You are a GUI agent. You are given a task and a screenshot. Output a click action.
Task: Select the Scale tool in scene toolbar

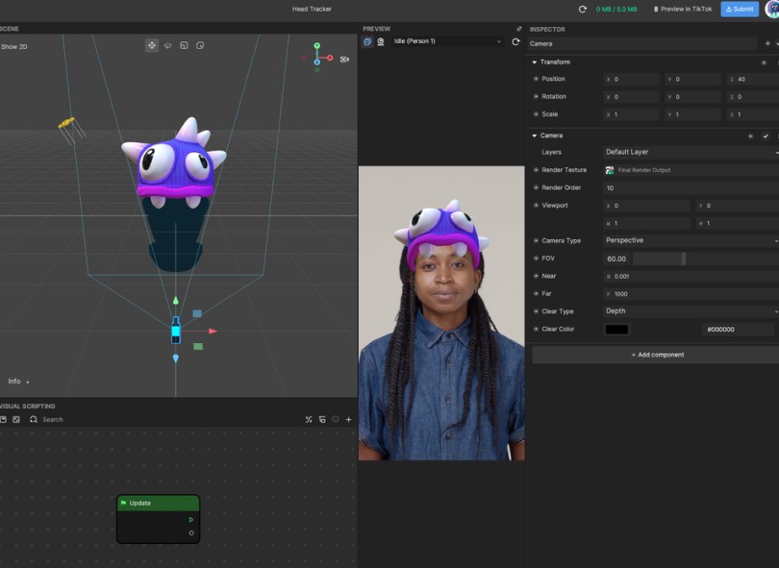(184, 45)
